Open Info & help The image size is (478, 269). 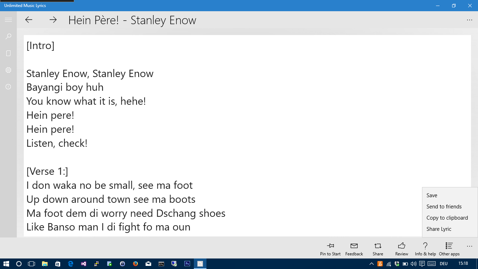point(425,248)
